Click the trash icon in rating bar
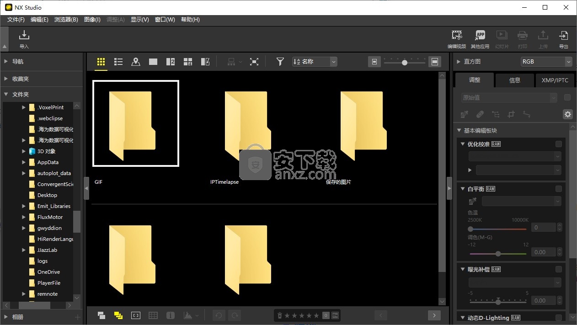 [x=279, y=315]
